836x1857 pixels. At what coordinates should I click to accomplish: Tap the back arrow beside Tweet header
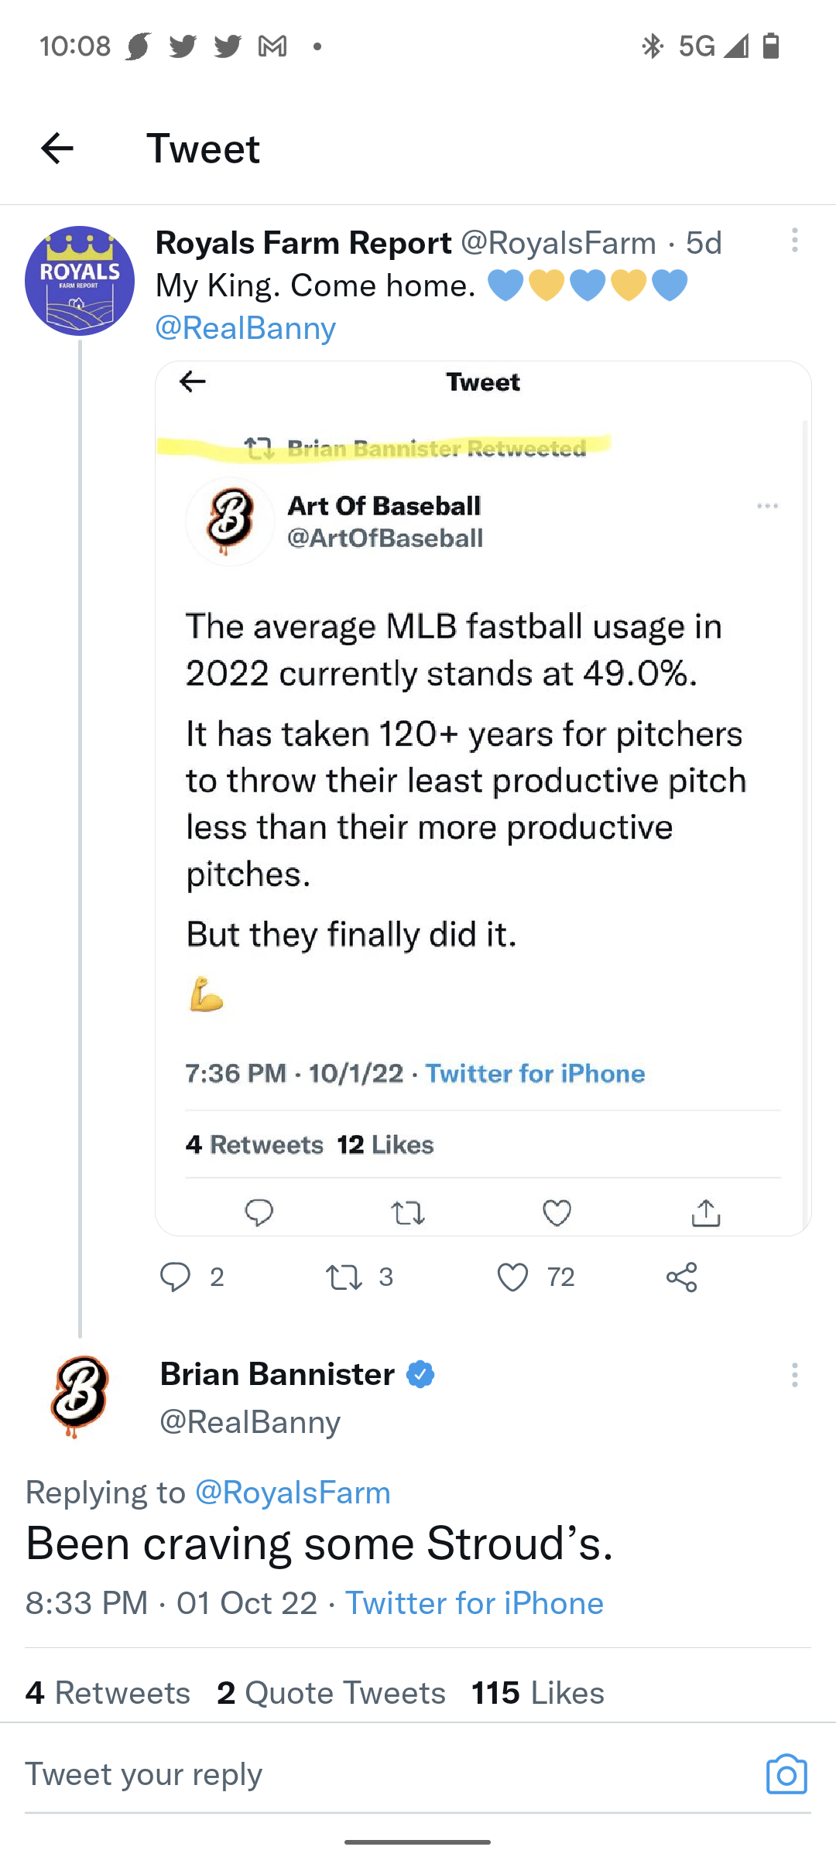pyautogui.click(x=57, y=149)
